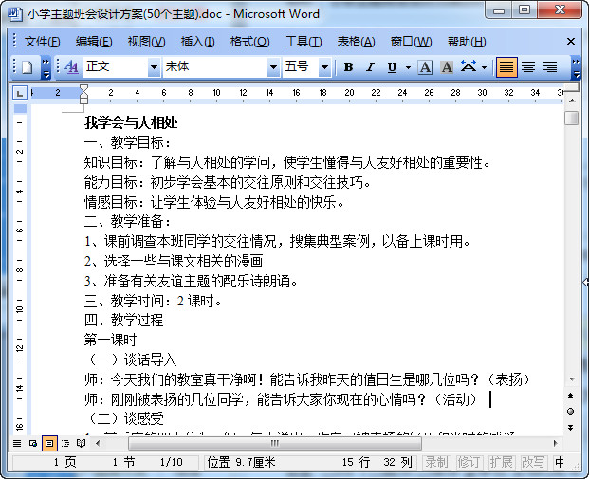Toggle bold formatting
Screen dimensions: 589x479
point(348,67)
